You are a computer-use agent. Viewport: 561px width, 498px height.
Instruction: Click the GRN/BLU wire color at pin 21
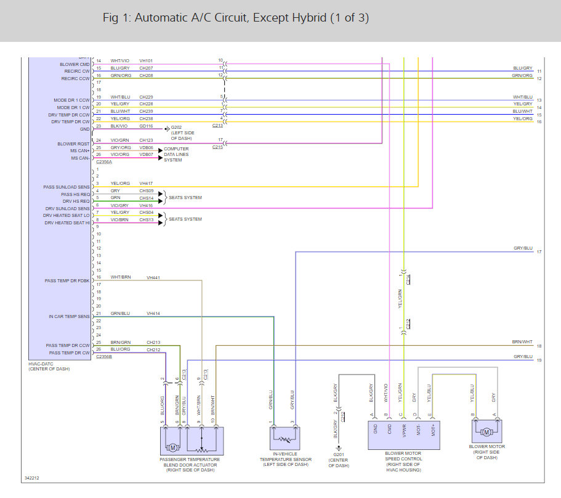coord(120,313)
